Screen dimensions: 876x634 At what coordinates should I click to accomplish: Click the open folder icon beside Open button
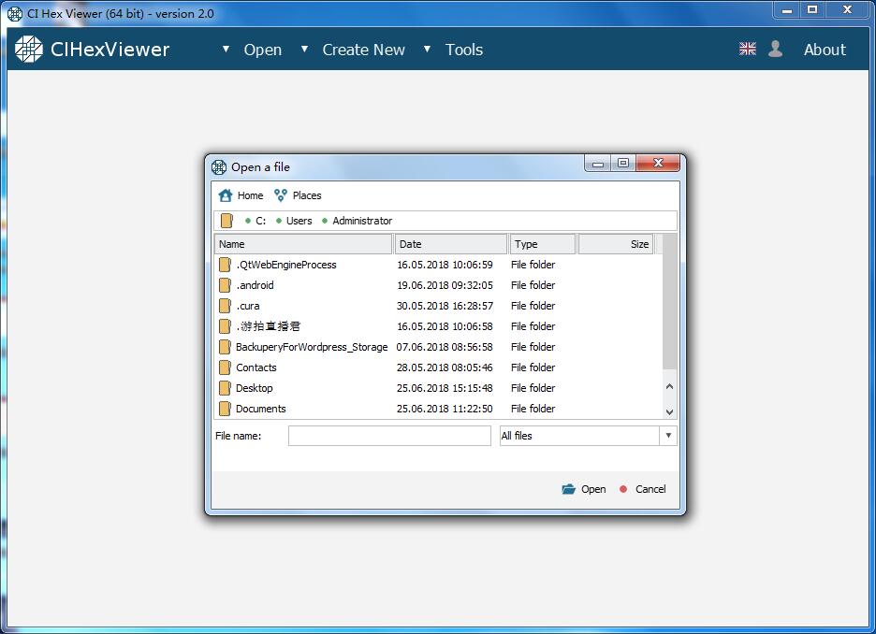[x=568, y=489]
